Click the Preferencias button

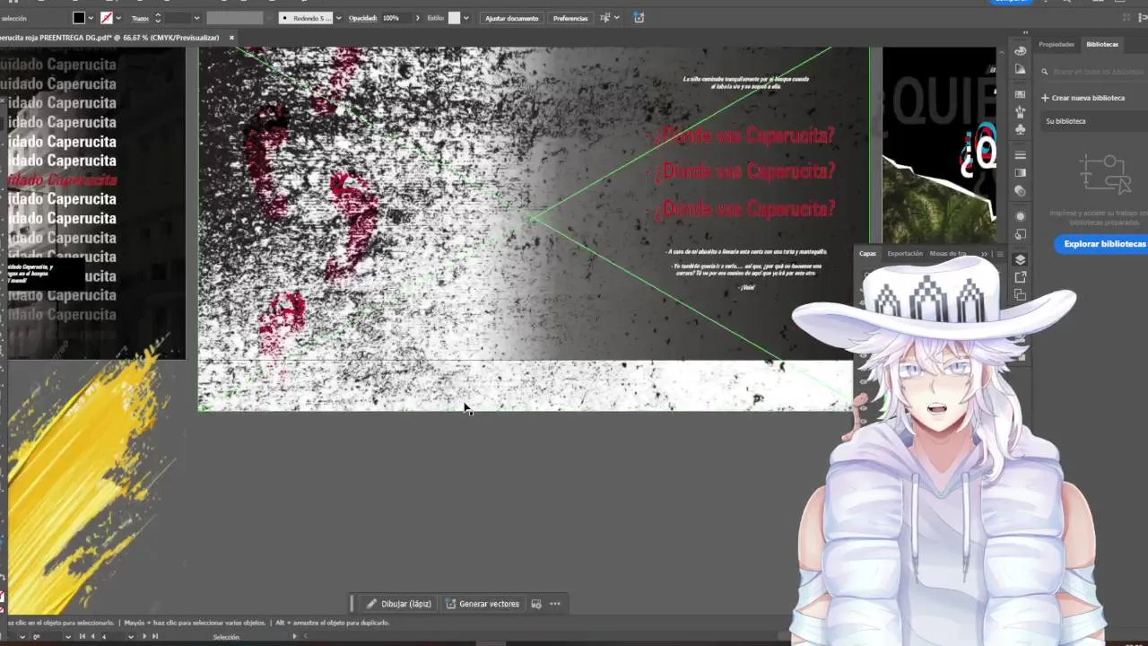(x=570, y=18)
